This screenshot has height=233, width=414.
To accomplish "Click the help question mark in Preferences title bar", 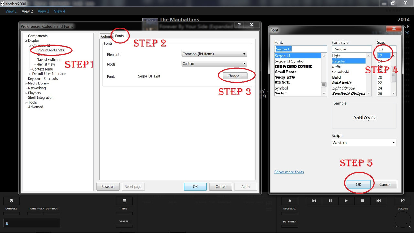I will 239,25.
